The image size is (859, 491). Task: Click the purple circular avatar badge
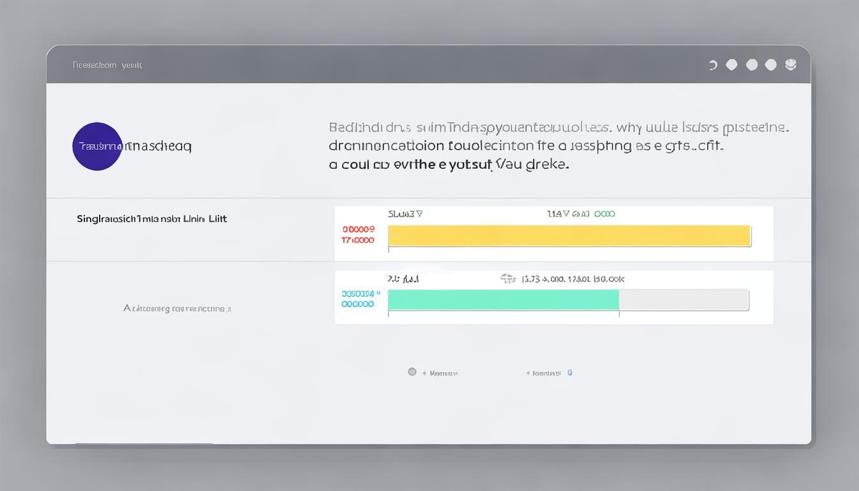(x=97, y=146)
